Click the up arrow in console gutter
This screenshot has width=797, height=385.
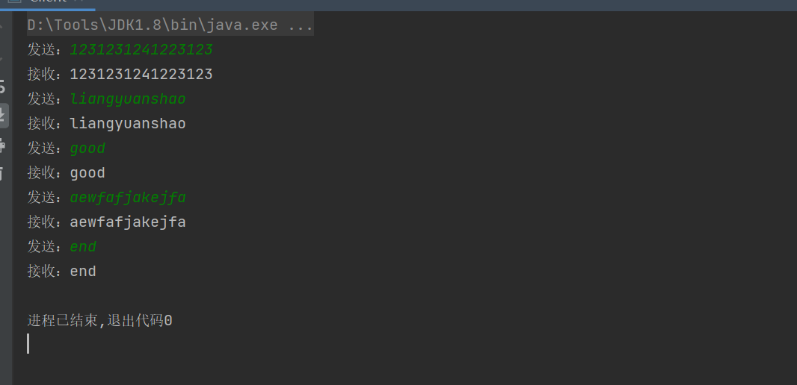[x=2, y=28]
